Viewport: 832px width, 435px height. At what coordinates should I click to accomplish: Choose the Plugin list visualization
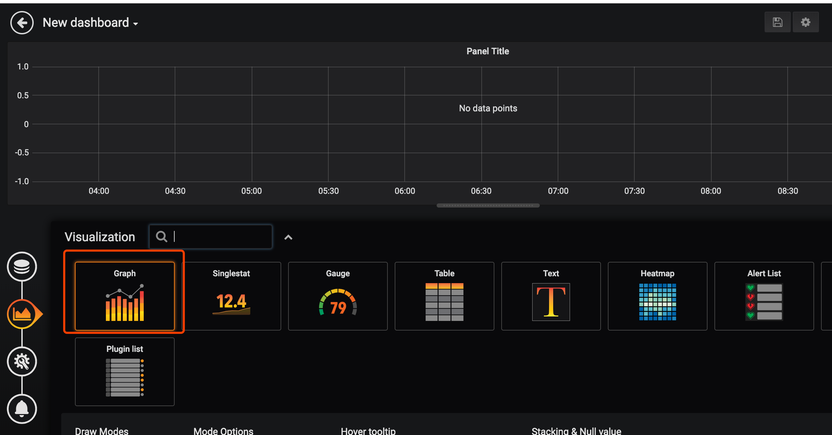pos(124,372)
